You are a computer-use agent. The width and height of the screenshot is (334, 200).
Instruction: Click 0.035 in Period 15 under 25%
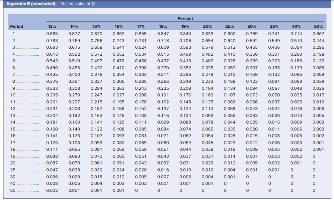tap(229, 129)
